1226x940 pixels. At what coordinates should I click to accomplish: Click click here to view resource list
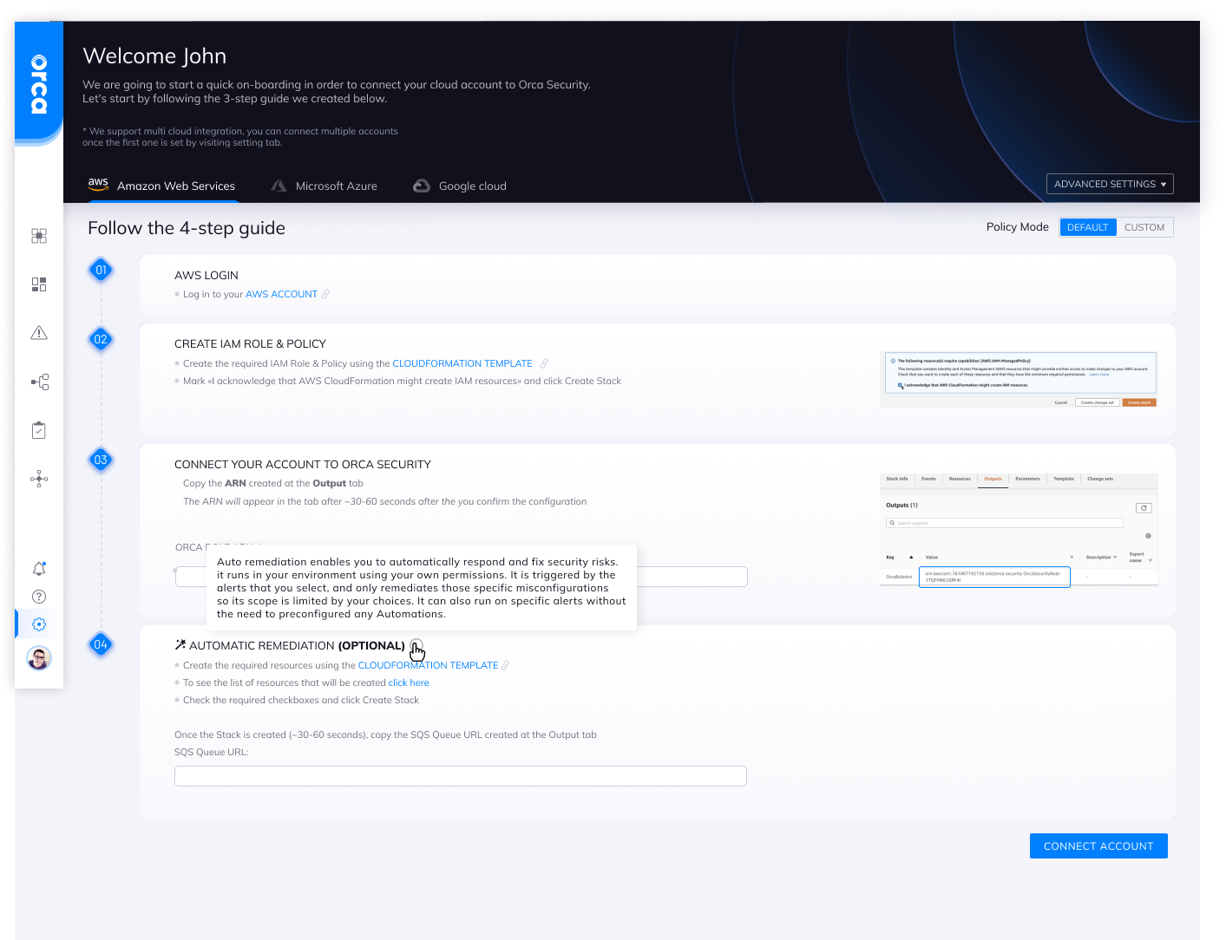408,682
